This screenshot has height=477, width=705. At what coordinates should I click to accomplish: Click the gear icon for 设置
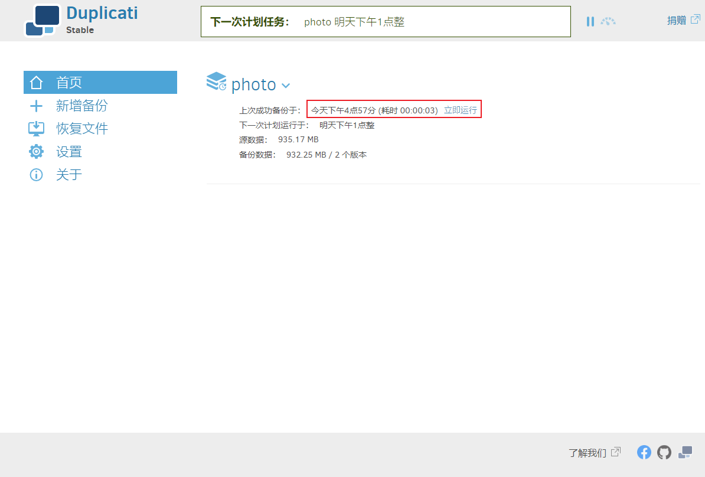[x=36, y=152]
